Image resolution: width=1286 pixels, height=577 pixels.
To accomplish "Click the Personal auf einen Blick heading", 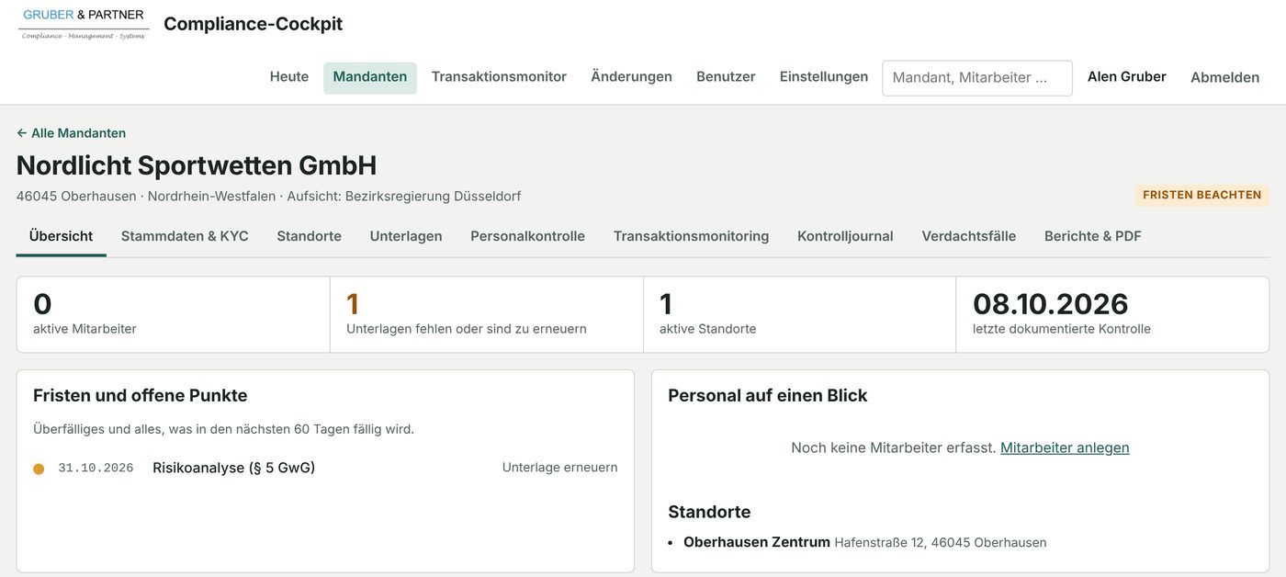I will click(x=768, y=396).
